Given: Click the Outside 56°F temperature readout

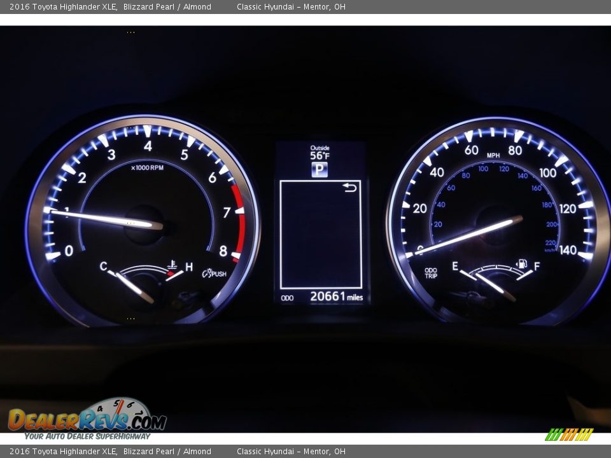Looking at the screenshot, I should click(320, 153).
